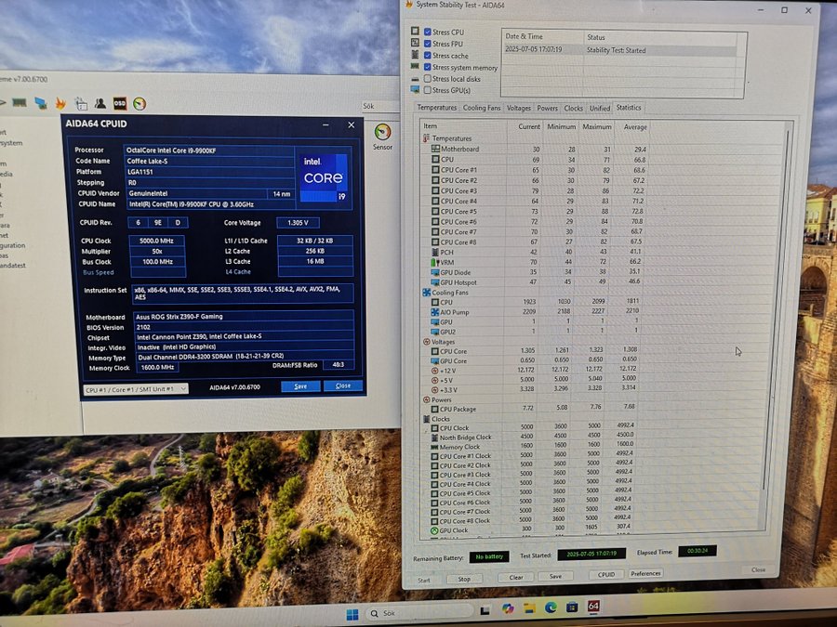Click the Sensor gauge icon
This screenshot has width=837, height=627.
coord(382,136)
